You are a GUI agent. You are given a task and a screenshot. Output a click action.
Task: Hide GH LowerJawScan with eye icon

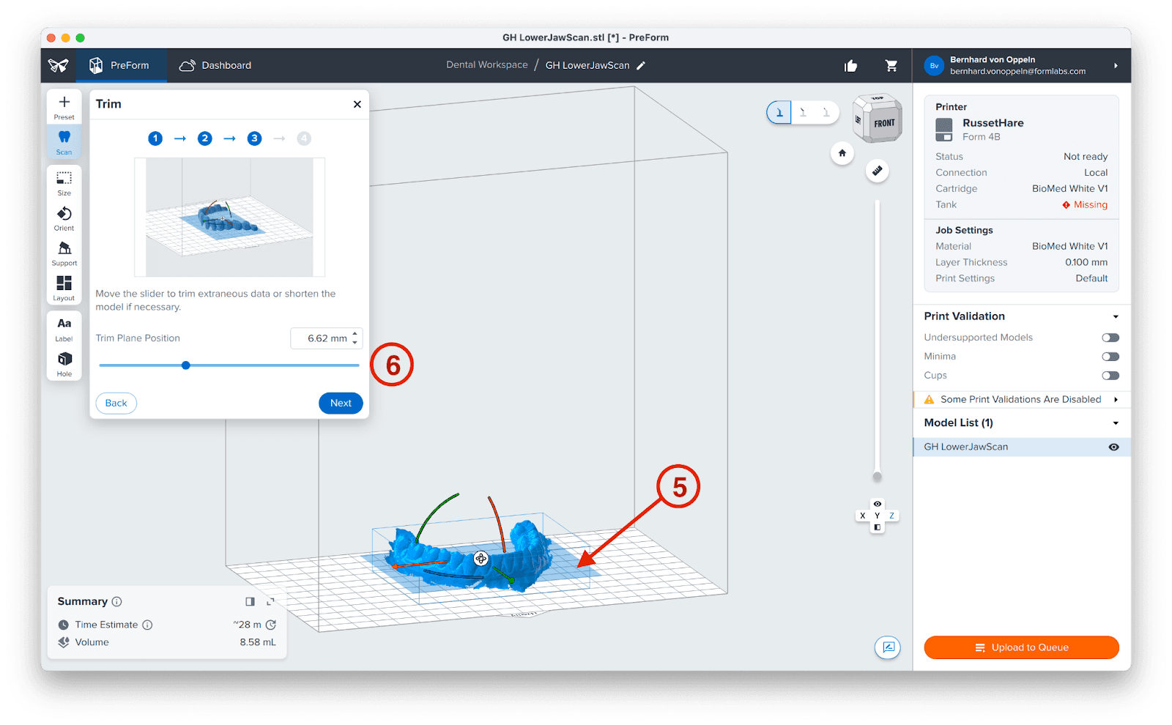(x=1113, y=447)
